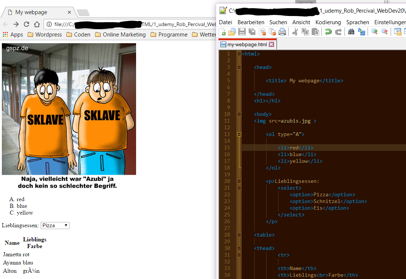Print the document using printer icon

[282, 32]
